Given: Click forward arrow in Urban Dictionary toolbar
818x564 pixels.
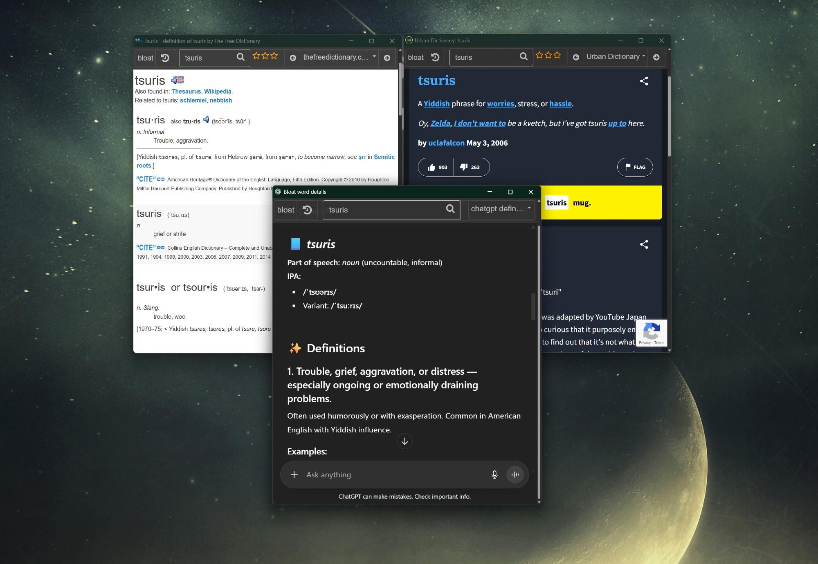Looking at the screenshot, I should 656,57.
